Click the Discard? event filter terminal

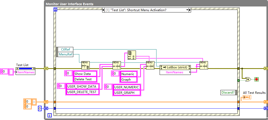click(228, 93)
